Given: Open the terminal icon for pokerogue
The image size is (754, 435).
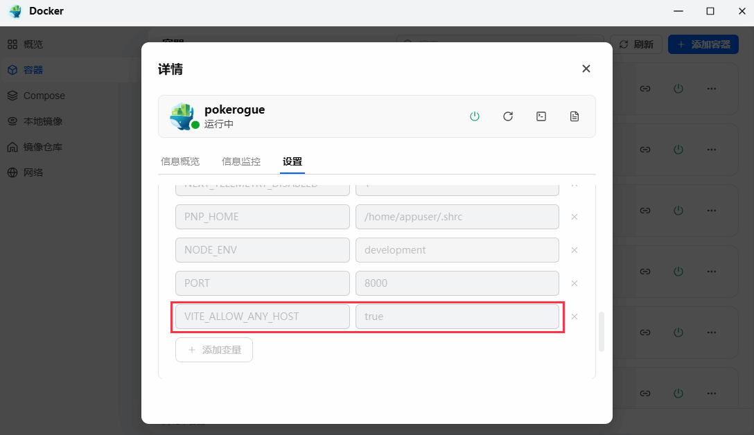Looking at the screenshot, I should pyautogui.click(x=541, y=116).
